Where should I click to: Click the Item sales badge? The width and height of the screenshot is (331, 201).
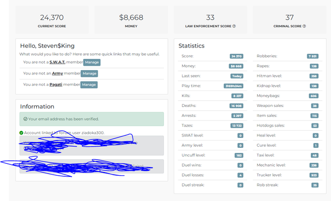point(314,116)
